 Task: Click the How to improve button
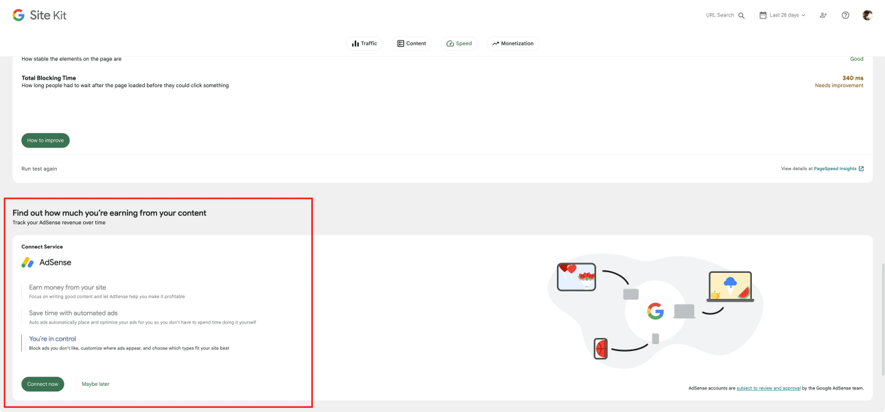pos(45,141)
